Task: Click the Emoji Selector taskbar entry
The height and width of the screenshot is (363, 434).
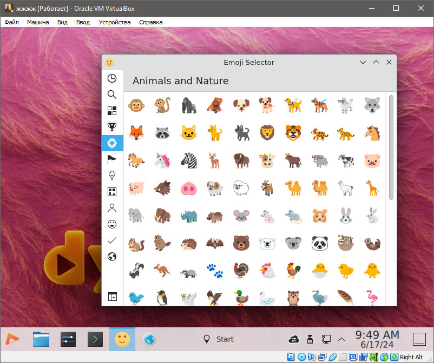Action: [x=122, y=339]
